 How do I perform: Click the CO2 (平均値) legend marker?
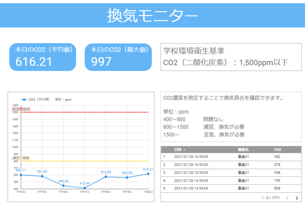pos(23,99)
